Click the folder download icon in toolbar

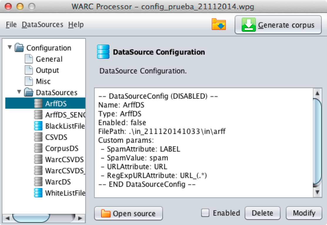(218, 25)
